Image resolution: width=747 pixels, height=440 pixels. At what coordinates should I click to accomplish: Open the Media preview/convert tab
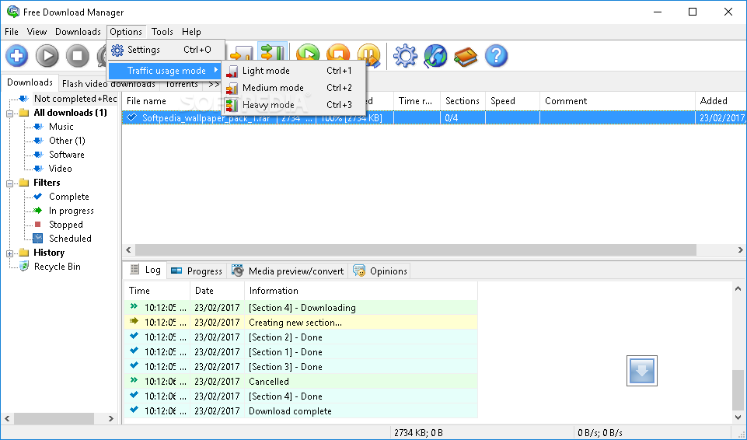coord(288,271)
